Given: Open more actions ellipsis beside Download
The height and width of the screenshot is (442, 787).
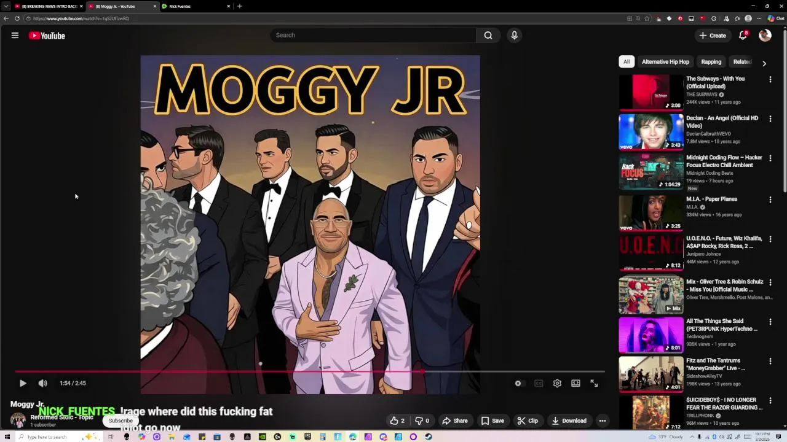Looking at the screenshot, I should coord(603,421).
